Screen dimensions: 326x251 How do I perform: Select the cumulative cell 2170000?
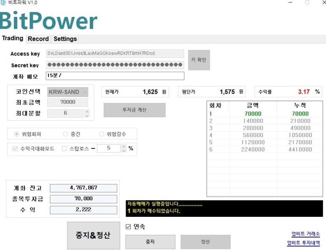click(x=300, y=142)
